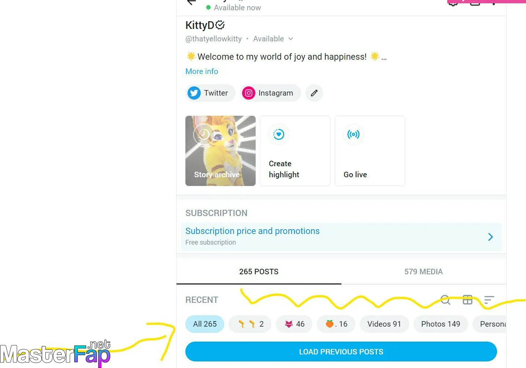Expand bio with More info
The image size is (526, 368).
(202, 71)
